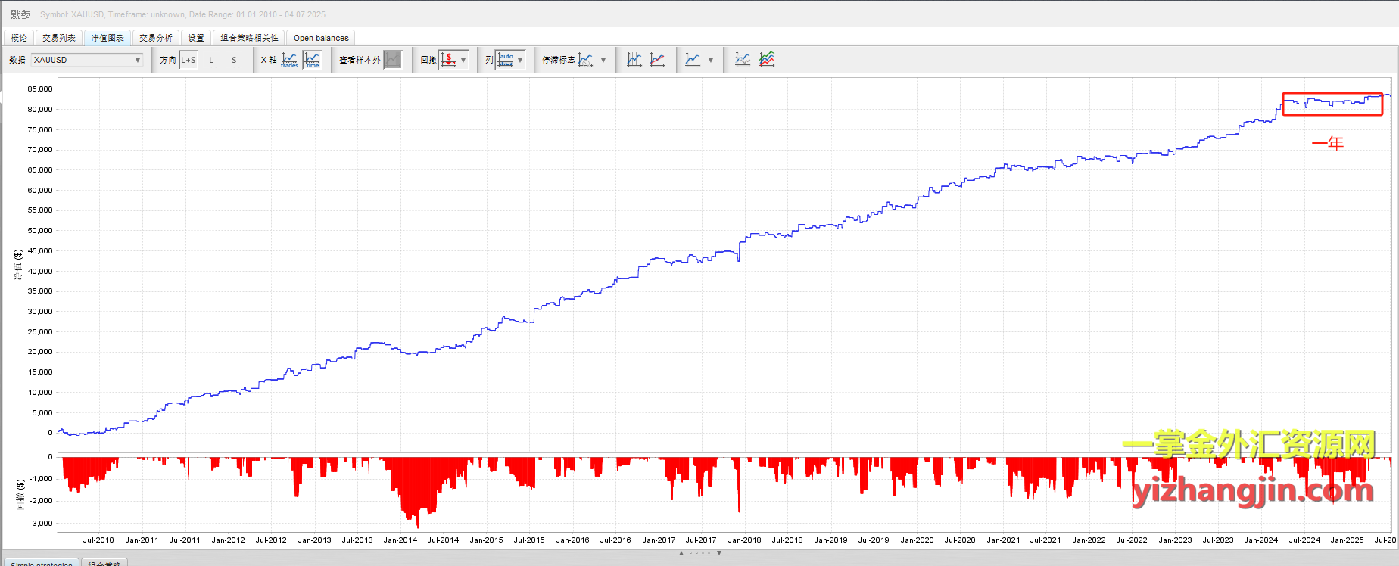1399x566 pixels.
Task: Open the 组合策略相关性 tab
Action: (249, 38)
